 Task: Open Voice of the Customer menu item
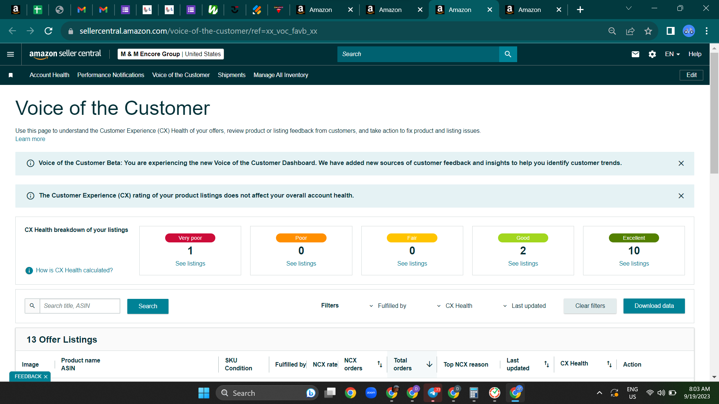click(181, 75)
